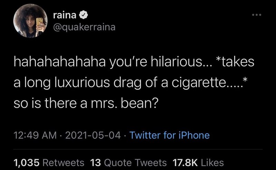Open the "Quote Tweets" label
This screenshot has height=170, width=276.
point(135,162)
